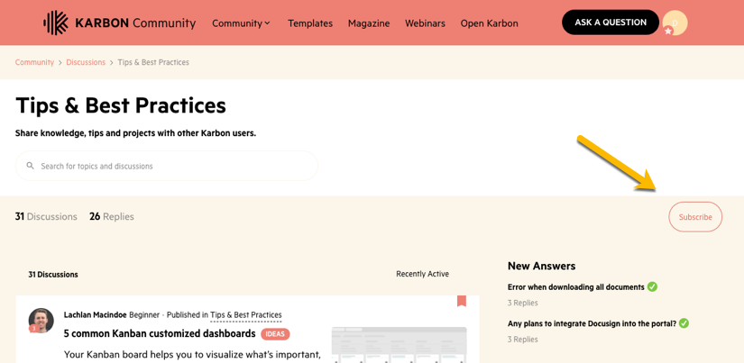744x363 pixels.
Task: Click the Share knowledge, tips and projects subtitle
Action: pos(135,133)
